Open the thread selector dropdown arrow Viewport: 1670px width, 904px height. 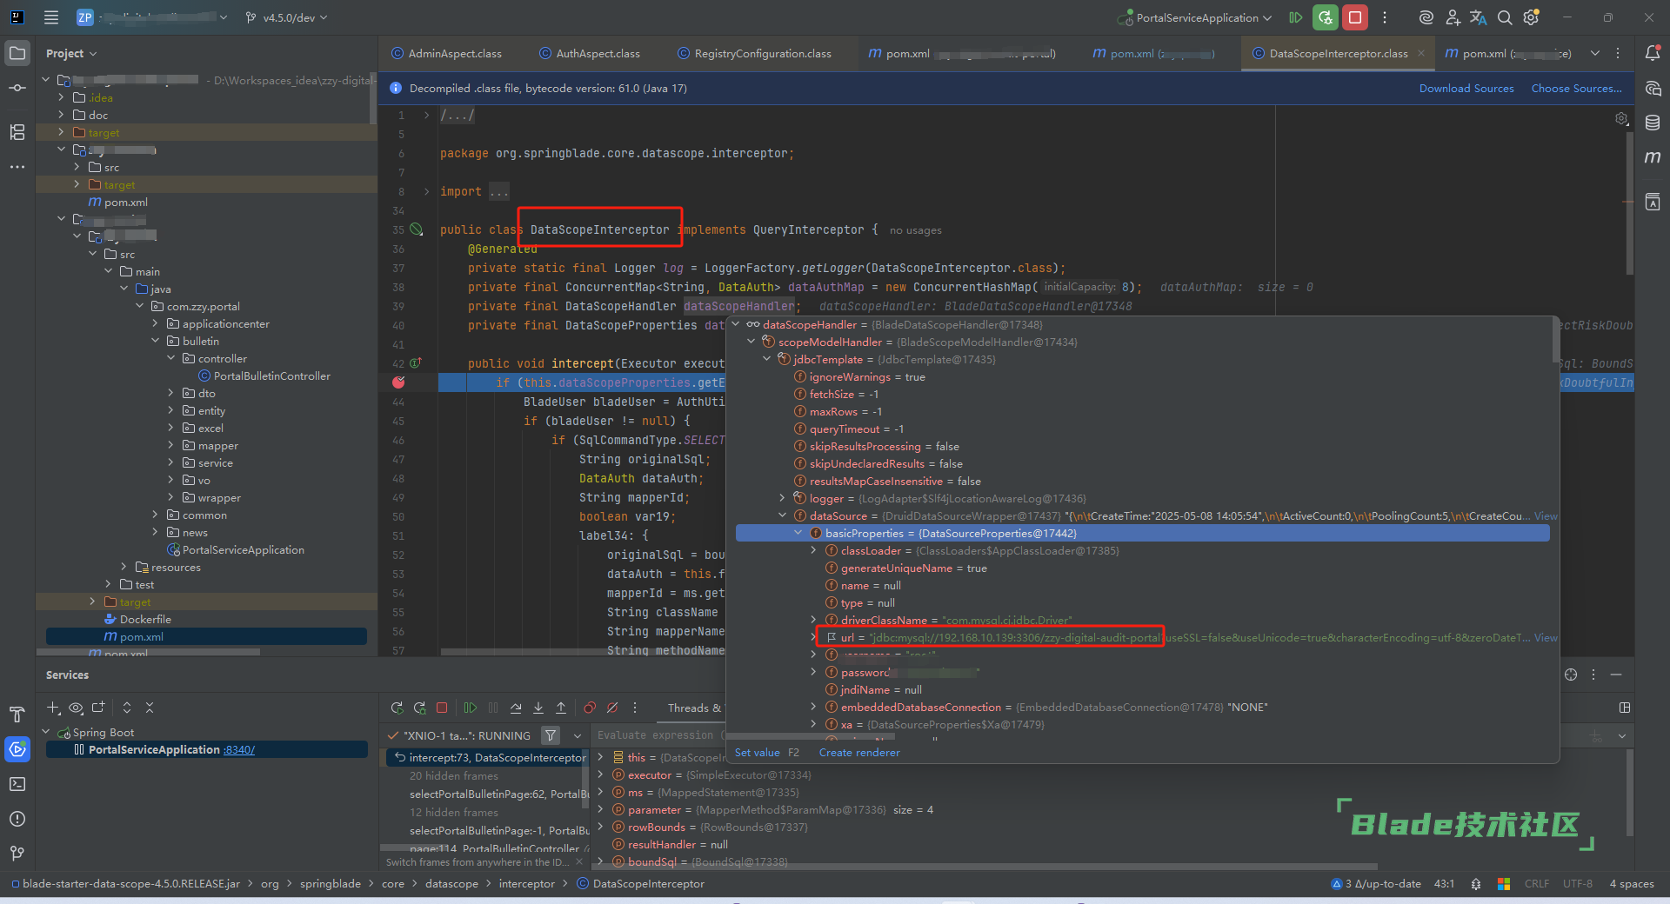click(x=577, y=735)
